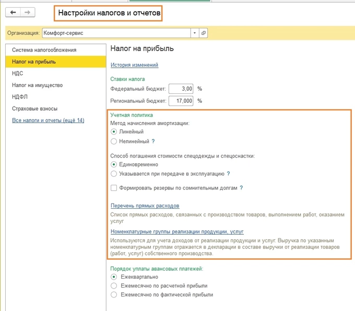Screen dimensions: 355x311
Task: Click help question mark next to Нелинейный
Action: coord(153,141)
